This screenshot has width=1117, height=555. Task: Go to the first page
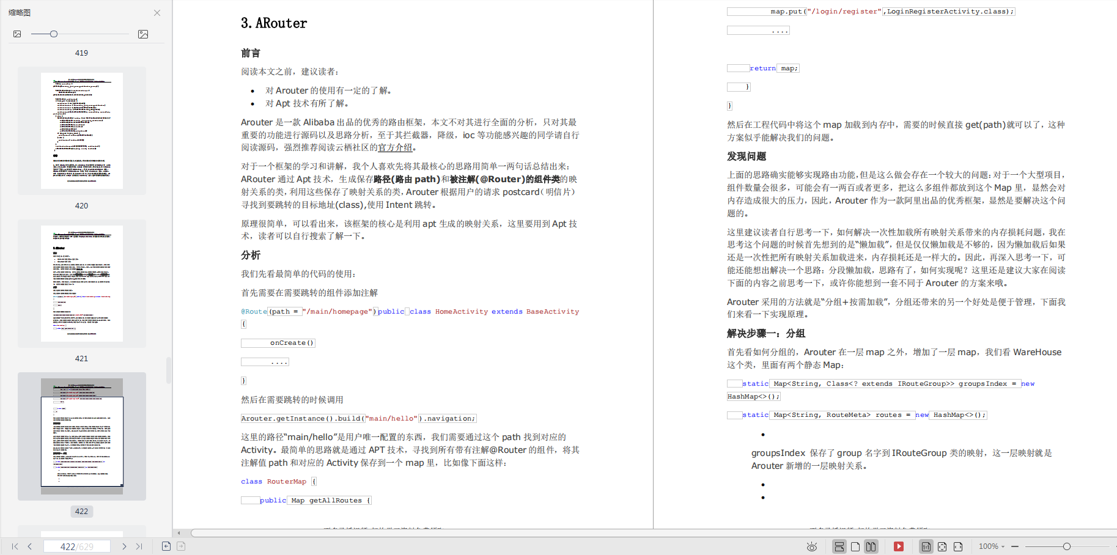point(15,546)
